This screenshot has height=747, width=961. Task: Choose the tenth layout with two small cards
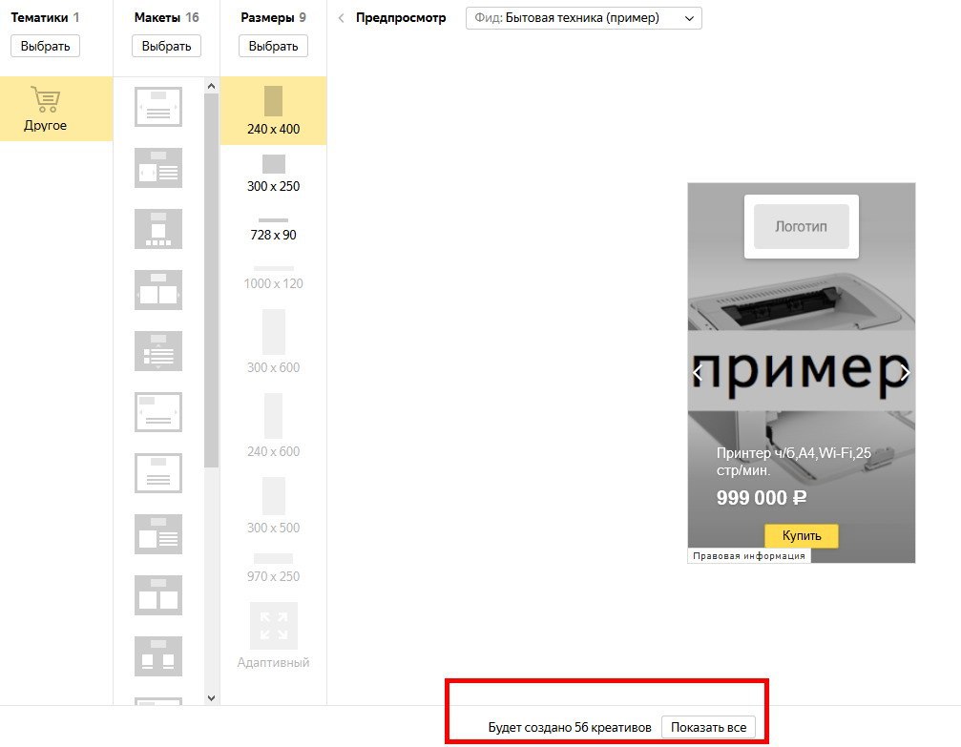[158, 656]
